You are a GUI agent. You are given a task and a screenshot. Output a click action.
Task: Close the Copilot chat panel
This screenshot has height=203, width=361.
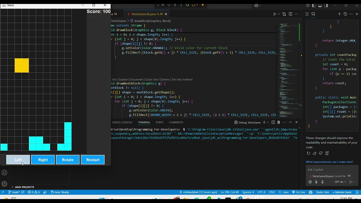click(357, 14)
